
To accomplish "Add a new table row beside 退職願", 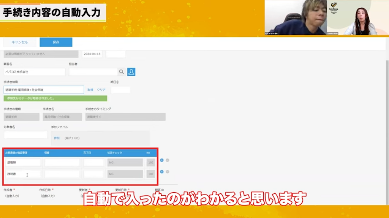I will click(x=162, y=160).
